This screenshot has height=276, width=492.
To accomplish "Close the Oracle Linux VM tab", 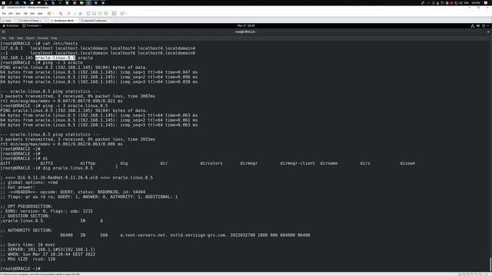I will (77, 21).
